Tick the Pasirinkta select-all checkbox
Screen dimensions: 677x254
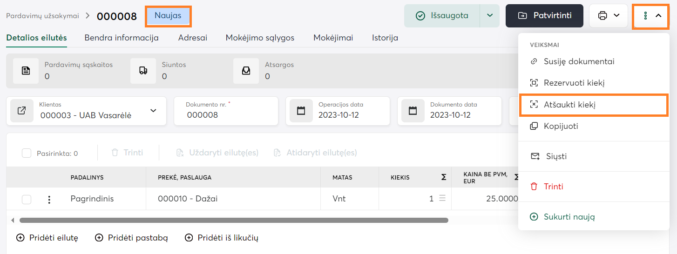(x=27, y=153)
